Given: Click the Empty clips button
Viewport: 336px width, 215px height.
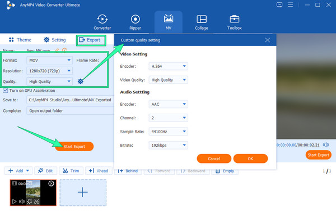Looking at the screenshot, I should pos(225,171).
